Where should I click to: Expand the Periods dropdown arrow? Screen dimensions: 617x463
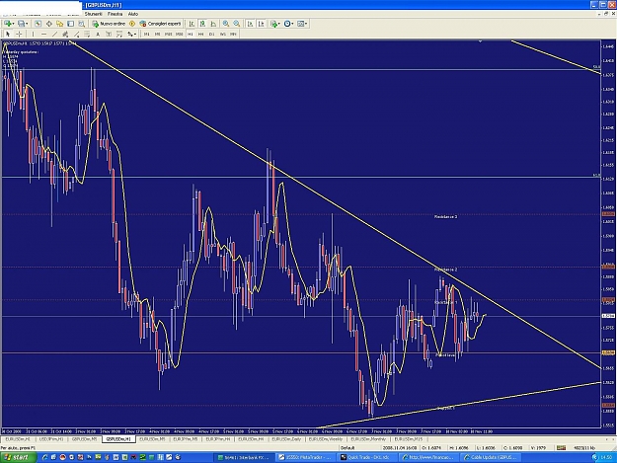(293, 24)
